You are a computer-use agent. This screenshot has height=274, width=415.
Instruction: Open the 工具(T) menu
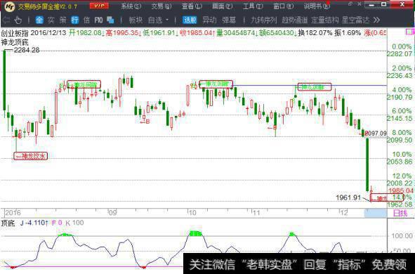click(x=253, y=6)
